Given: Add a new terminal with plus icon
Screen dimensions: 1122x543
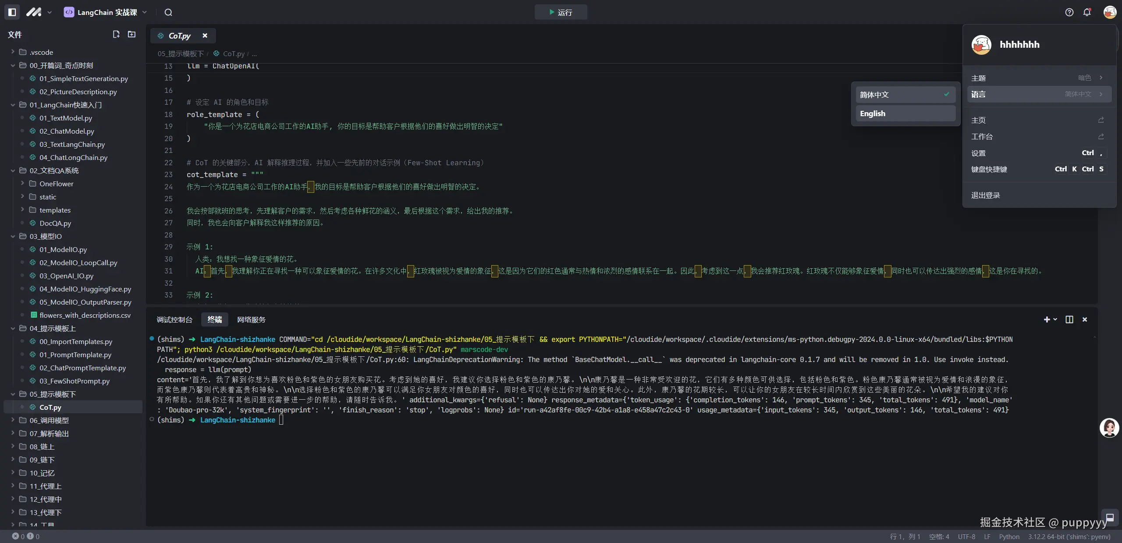Looking at the screenshot, I should point(1047,319).
